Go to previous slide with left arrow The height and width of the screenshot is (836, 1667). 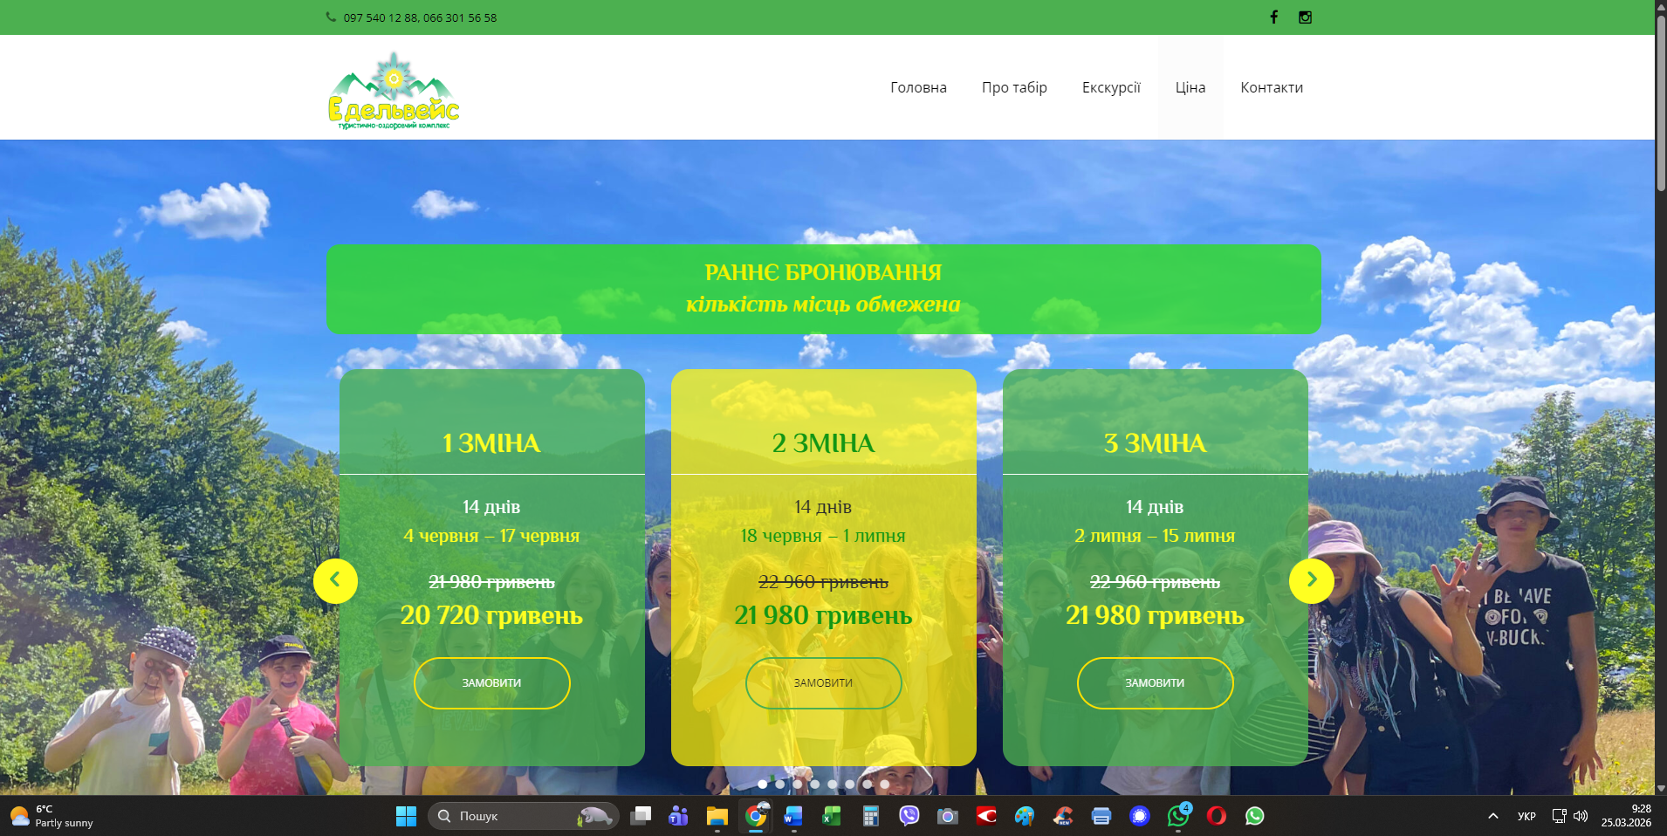(335, 580)
